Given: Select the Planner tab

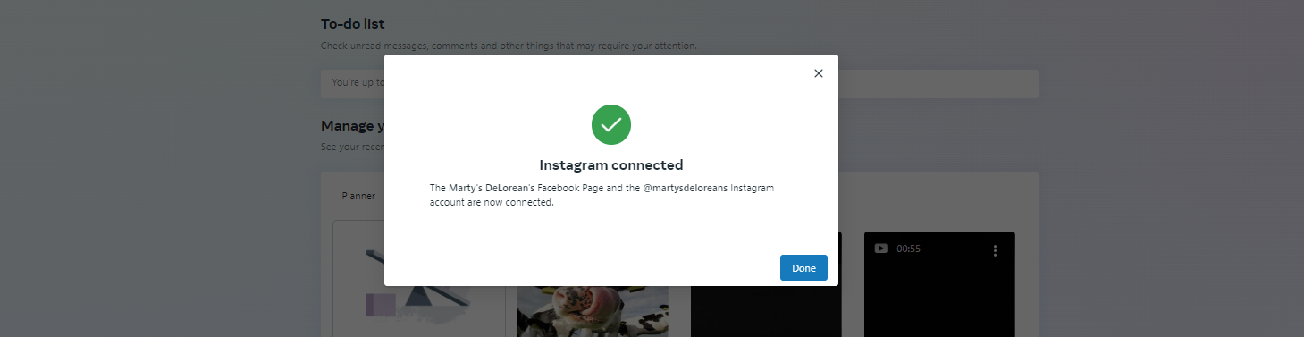Looking at the screenshot, I should pos(358,196).
